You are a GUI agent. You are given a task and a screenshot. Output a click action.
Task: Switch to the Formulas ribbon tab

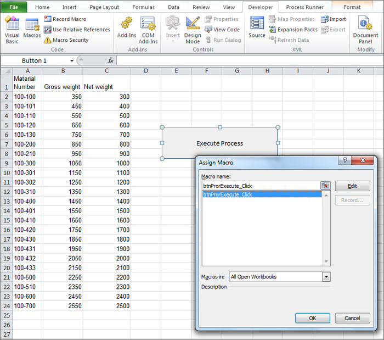[143, 7]
